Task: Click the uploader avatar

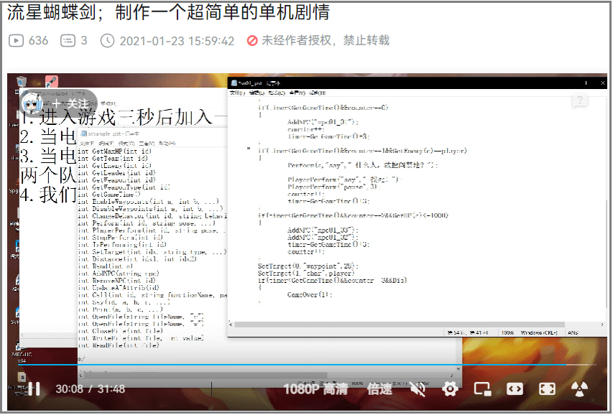Action: coord(34,103)
